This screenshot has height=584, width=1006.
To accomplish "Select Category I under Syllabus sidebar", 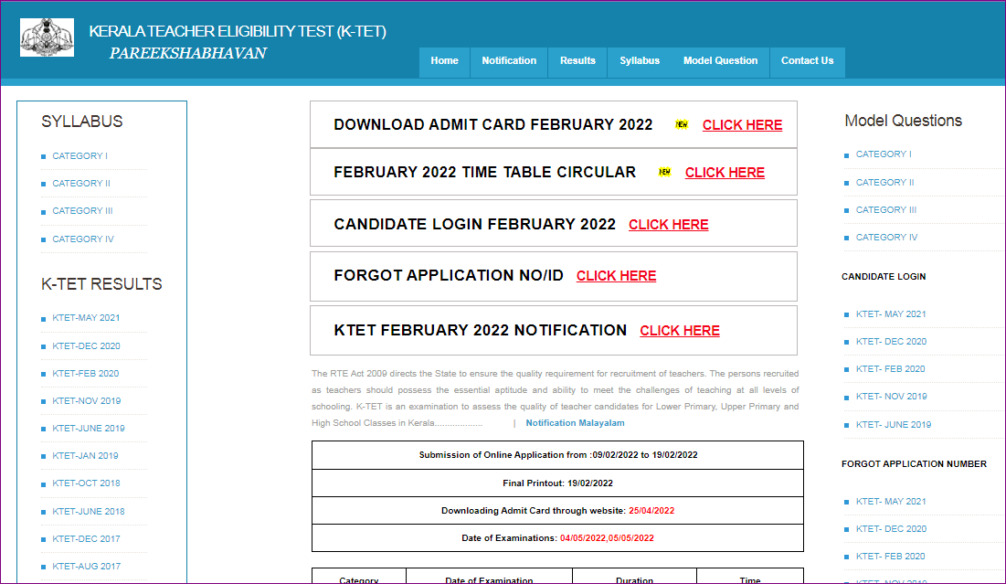I will click(79, 156).
